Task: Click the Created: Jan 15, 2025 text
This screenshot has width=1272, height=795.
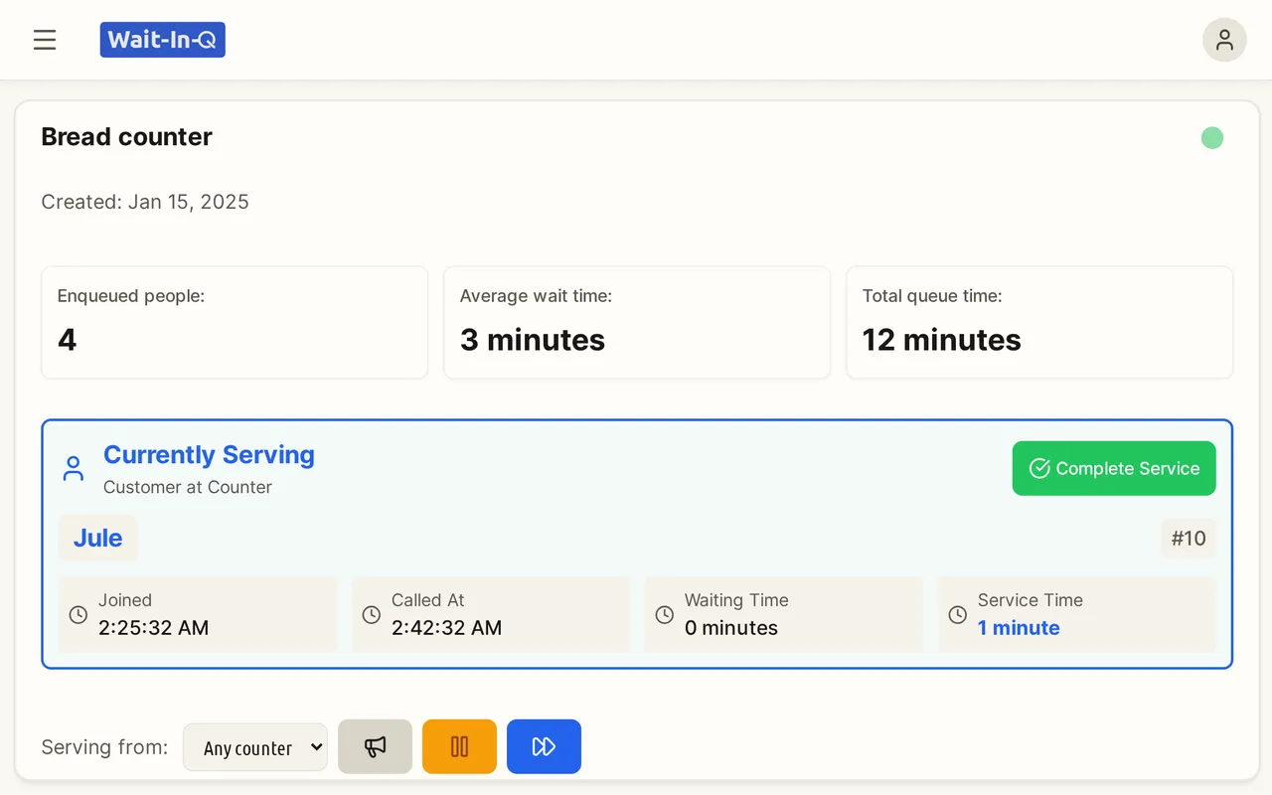Action: coord(145,202)
